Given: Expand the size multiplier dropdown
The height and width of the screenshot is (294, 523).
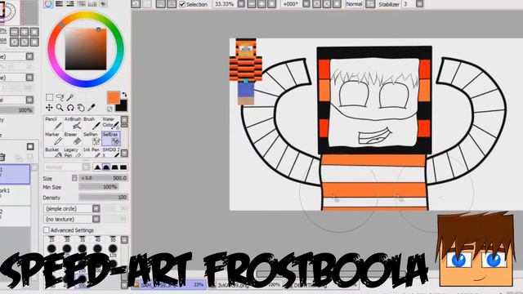Looking at the screenshot, I should click(74, 178).
